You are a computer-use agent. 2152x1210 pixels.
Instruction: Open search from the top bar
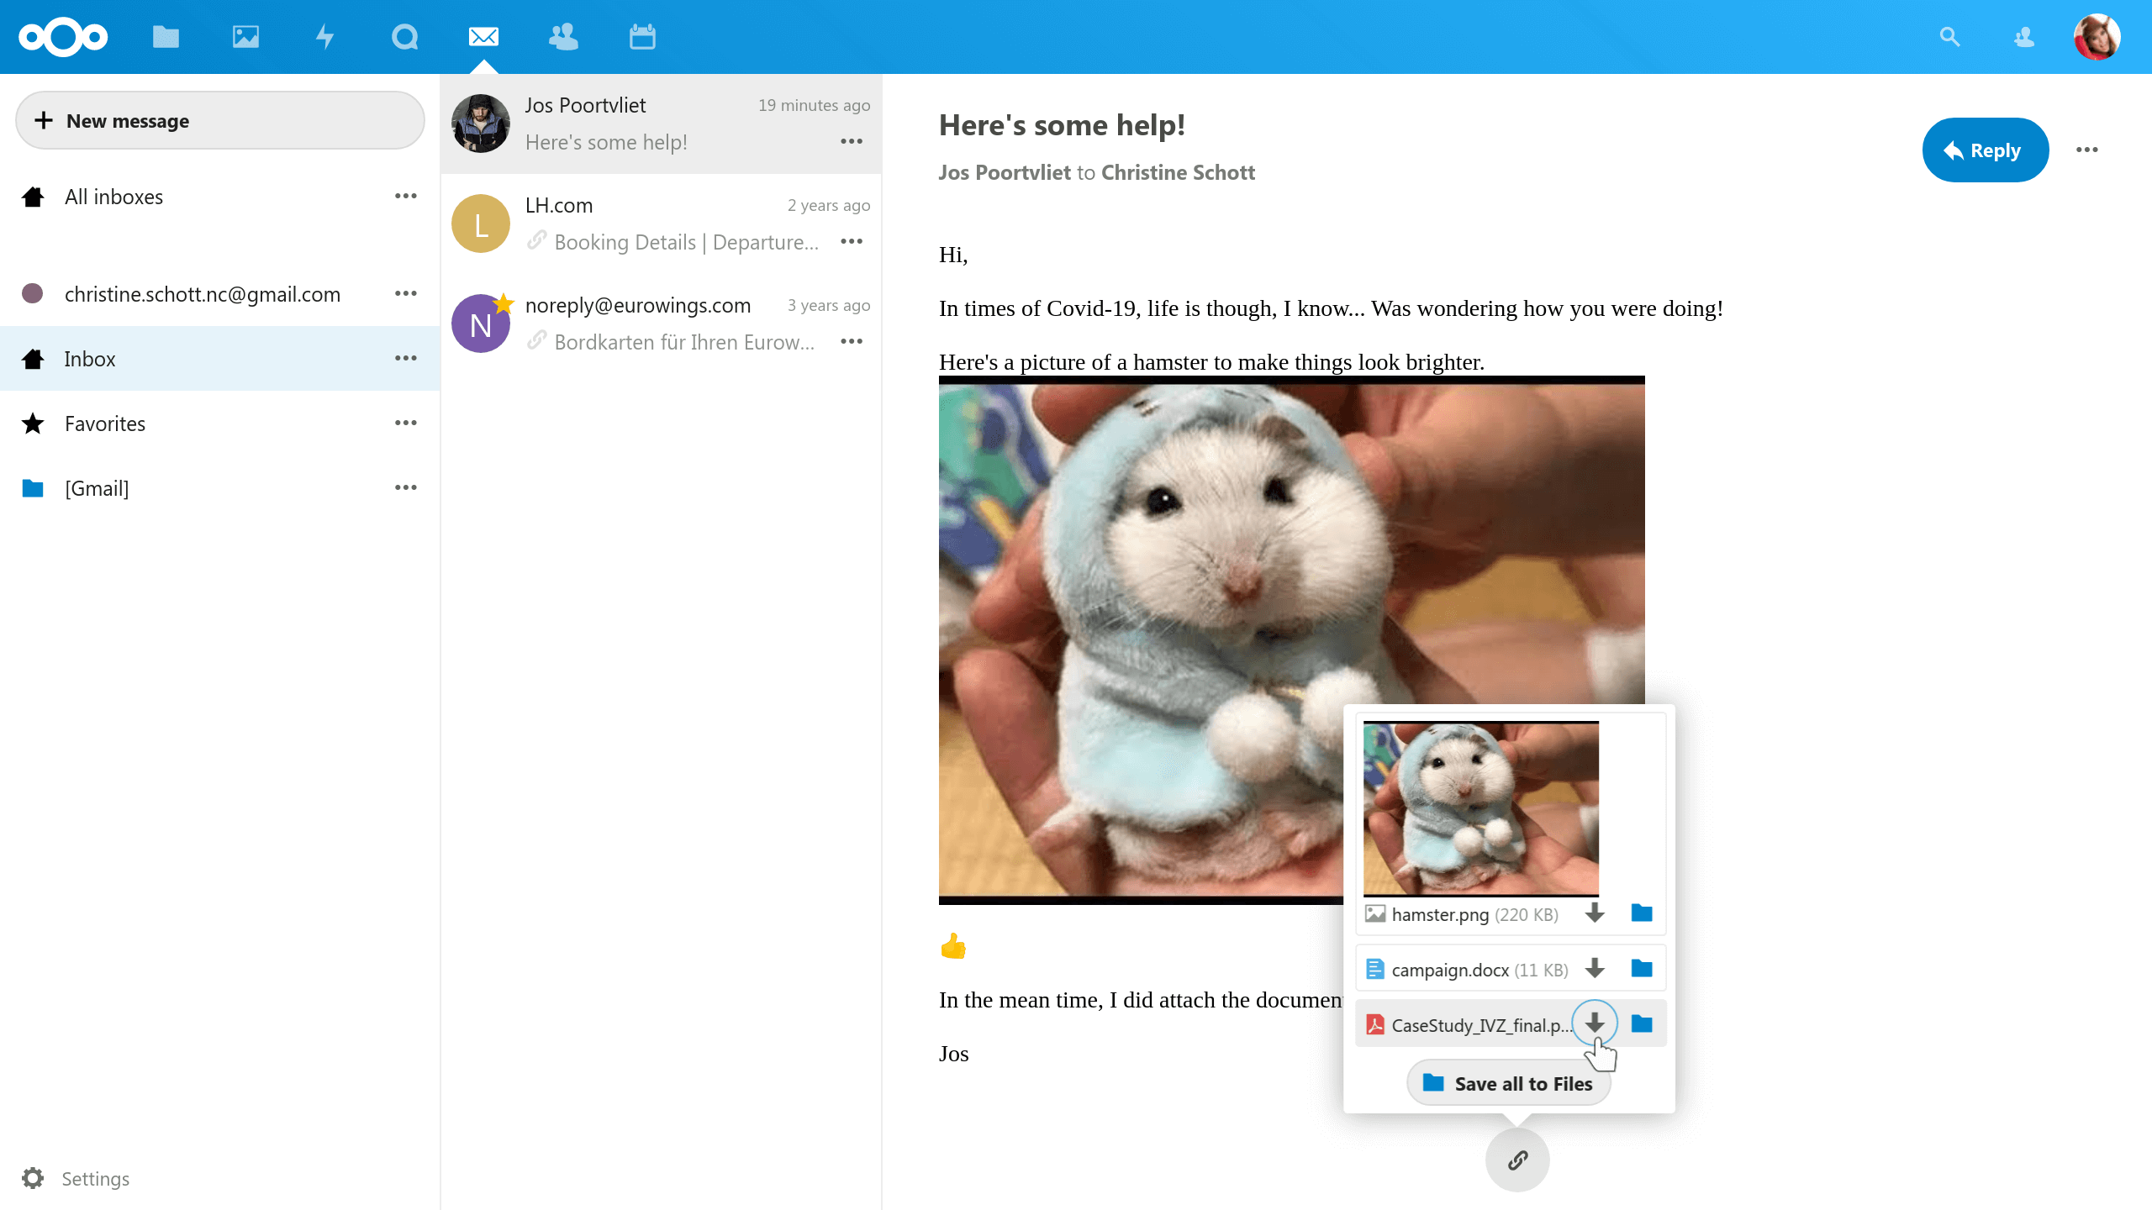click(x=1949, y=36)
